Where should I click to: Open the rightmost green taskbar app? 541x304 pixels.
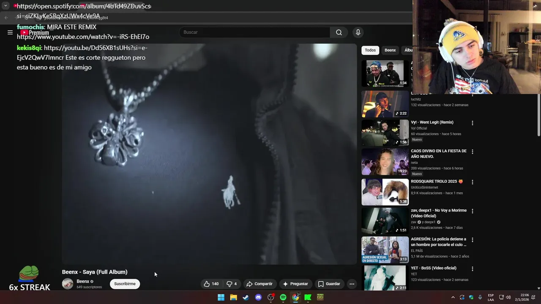click(320, 297)
